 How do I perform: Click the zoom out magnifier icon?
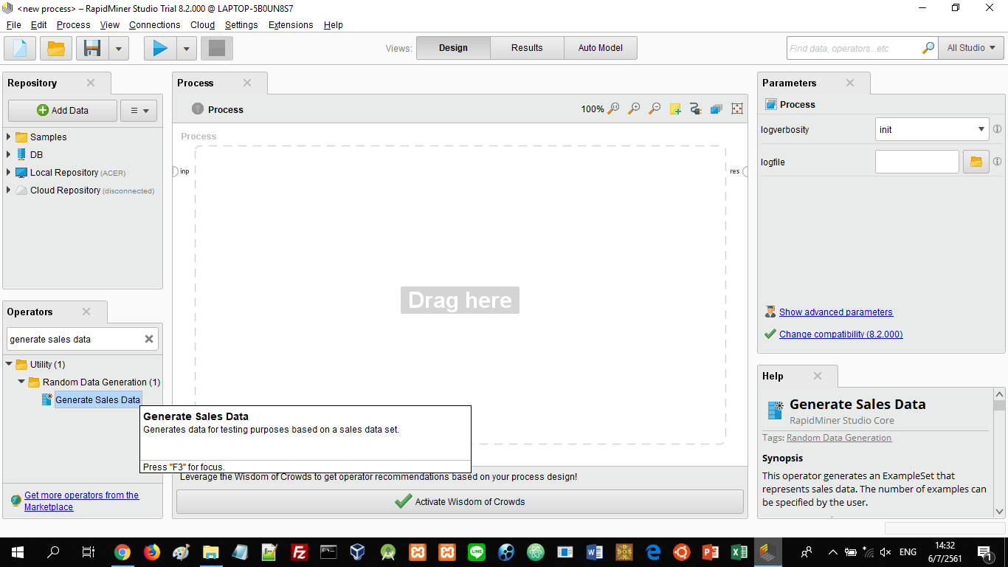pos(655,109)
